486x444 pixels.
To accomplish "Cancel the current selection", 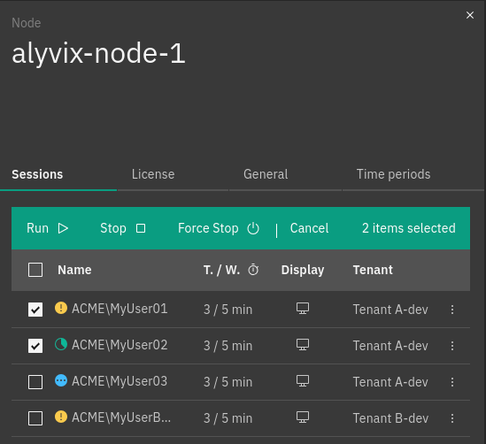I will pos(309,228).
